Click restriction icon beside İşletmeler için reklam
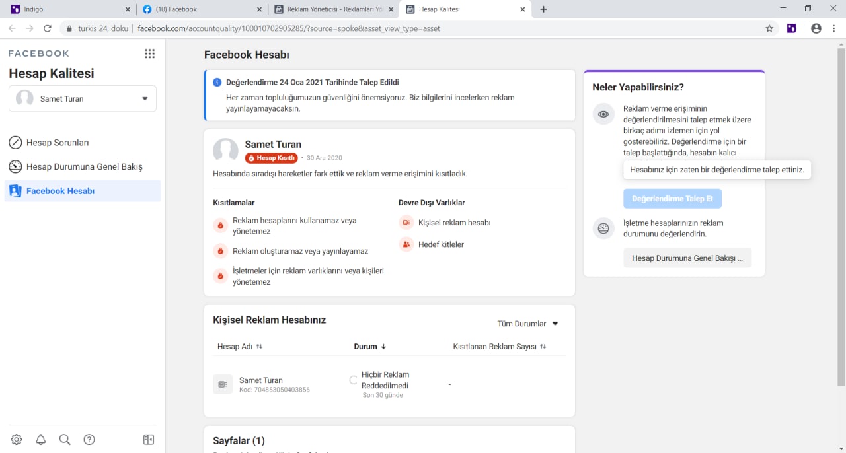 (x=220, y=276)
